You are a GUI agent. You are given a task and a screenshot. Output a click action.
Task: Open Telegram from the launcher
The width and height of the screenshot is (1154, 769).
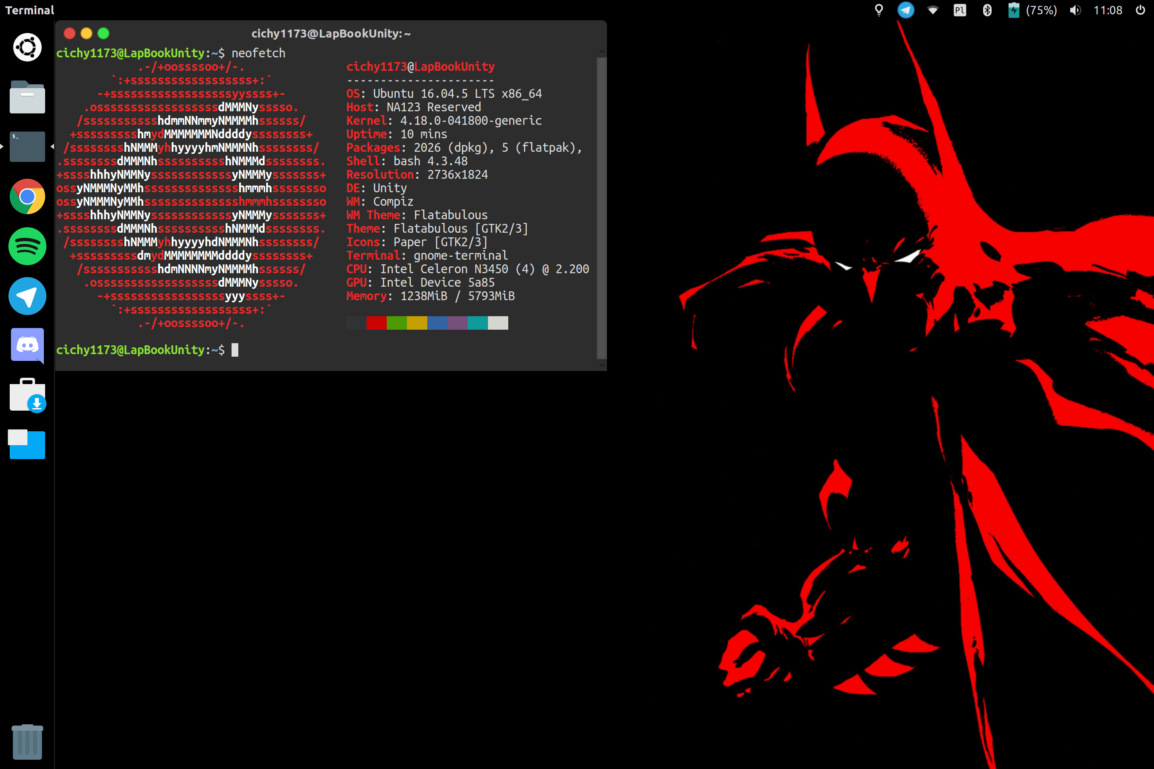(27, 296)
